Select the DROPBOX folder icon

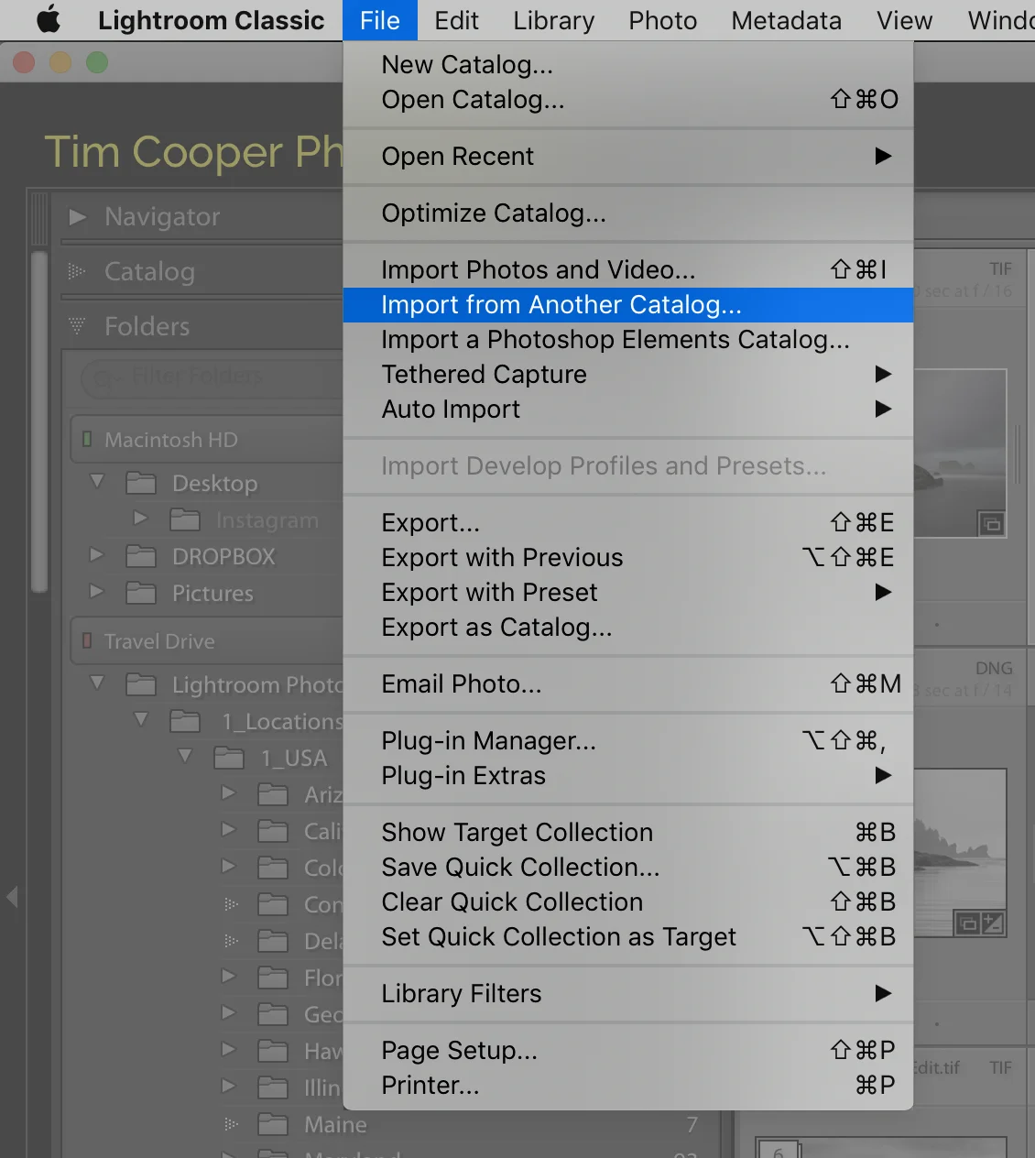coord(141,556)
